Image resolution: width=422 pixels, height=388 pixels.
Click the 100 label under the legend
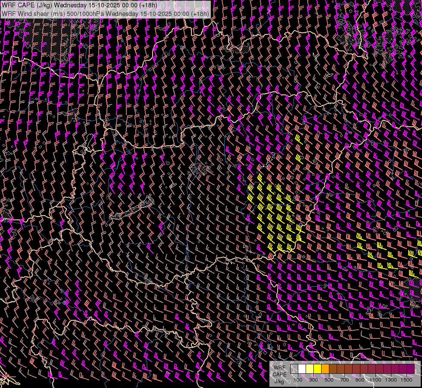[x=298, y=380]
